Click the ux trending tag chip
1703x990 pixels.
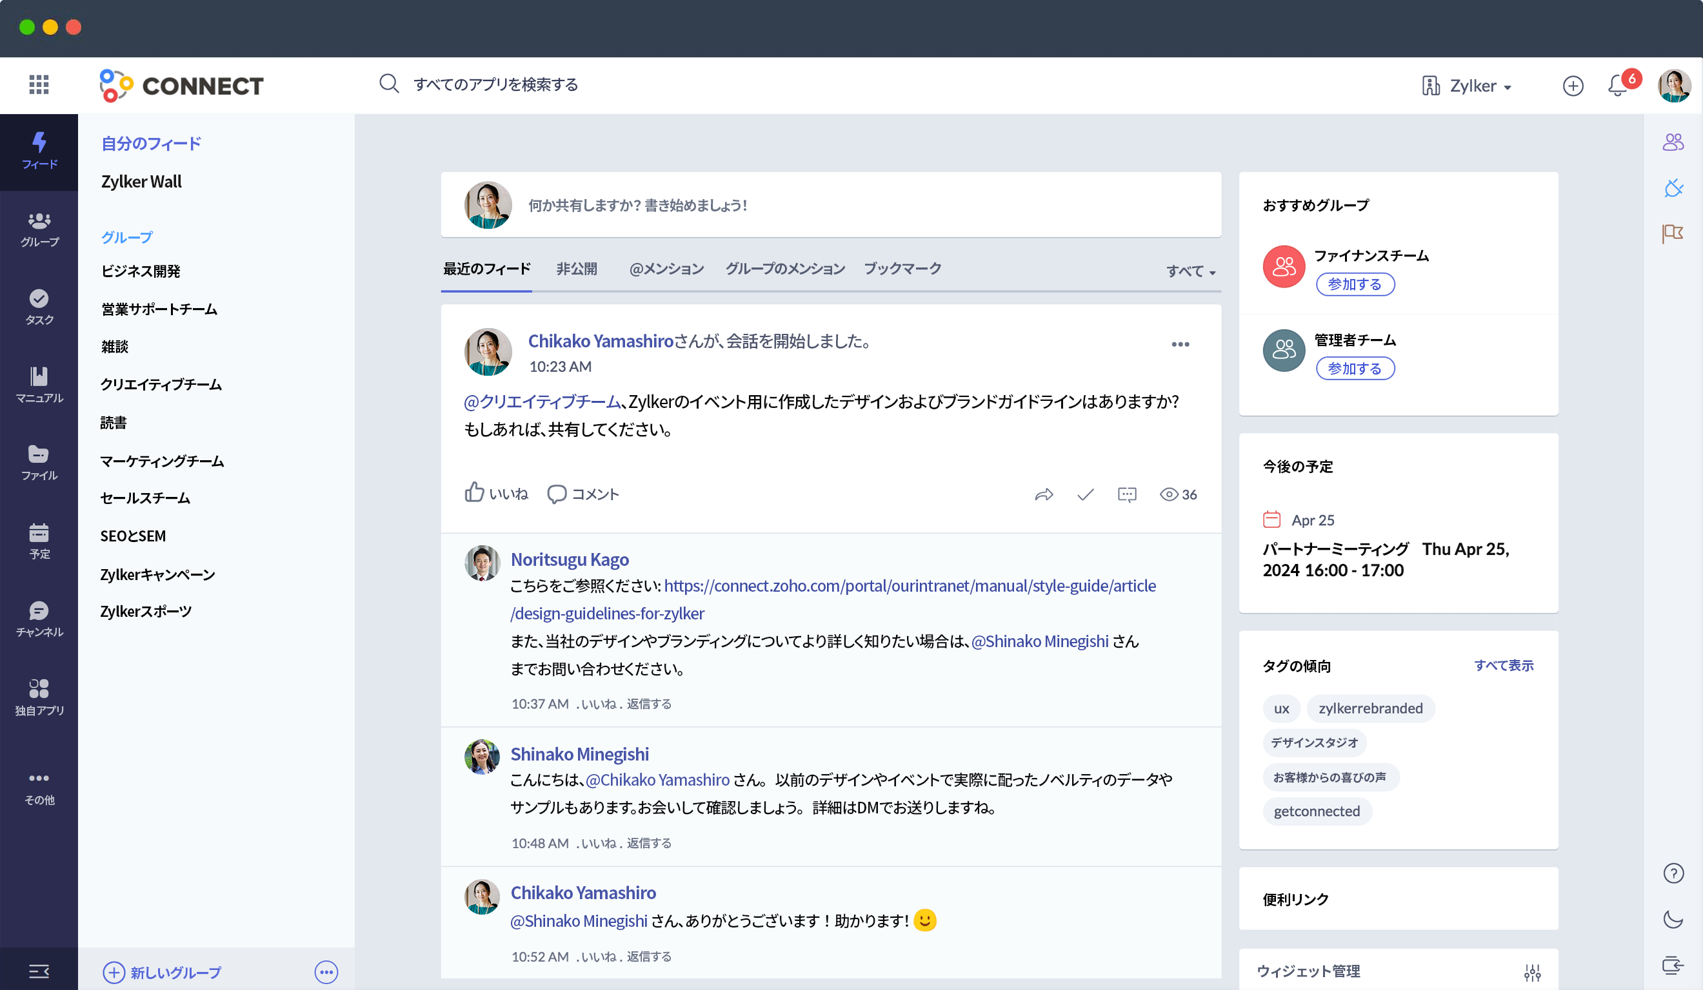[1280, 708]
